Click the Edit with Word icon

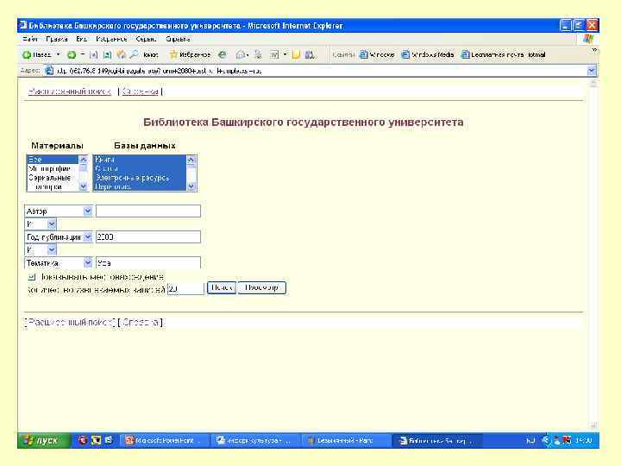click(x=274, y=54)
